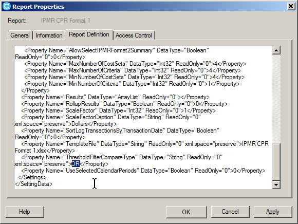
Task: Click the scrollbar track above the thumb
Action: [x=276, y=99]
